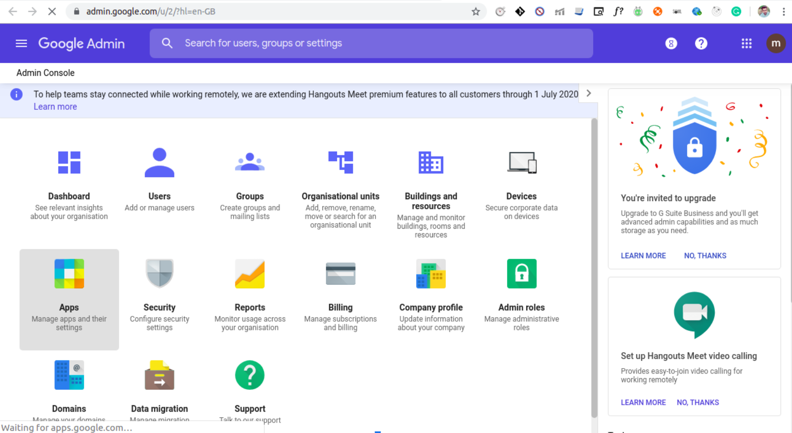
Task: Click the 'Billing' heading text
Action: coord(341,307)
